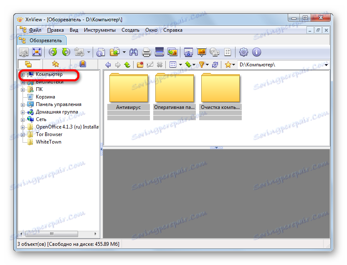Expand the Домашняя группа node
Viewport: 347px width, 265px height.
coord(23,112)
